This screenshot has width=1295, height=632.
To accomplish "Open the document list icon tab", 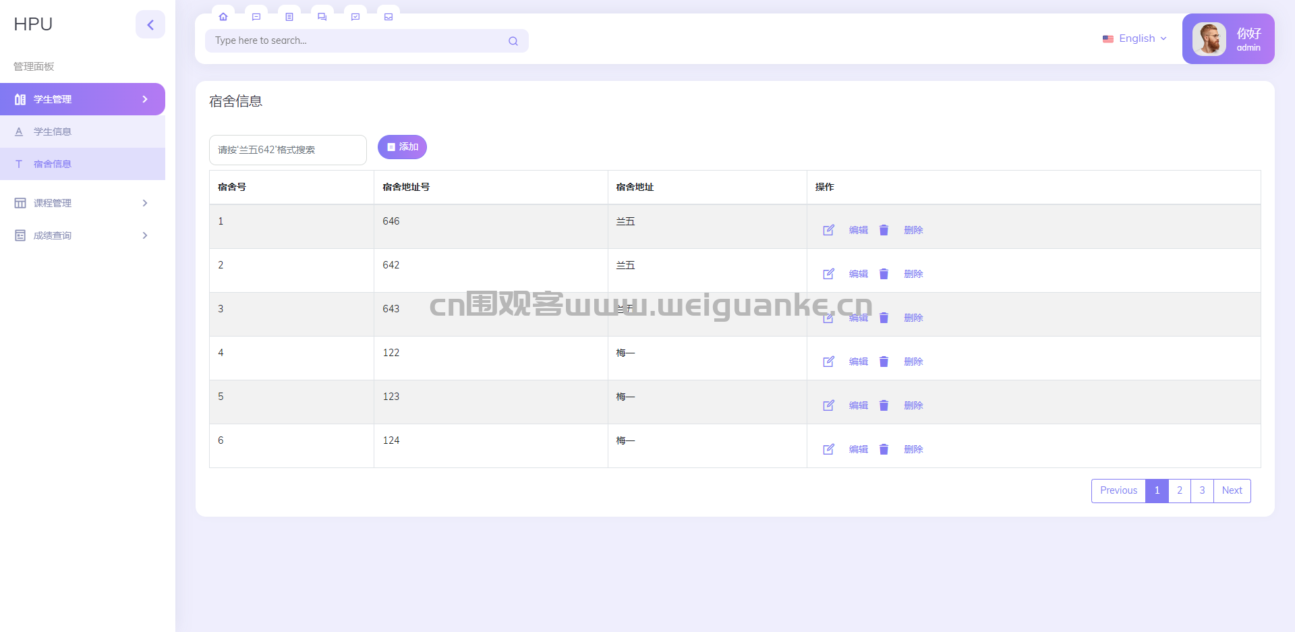I will coord(289,16).
